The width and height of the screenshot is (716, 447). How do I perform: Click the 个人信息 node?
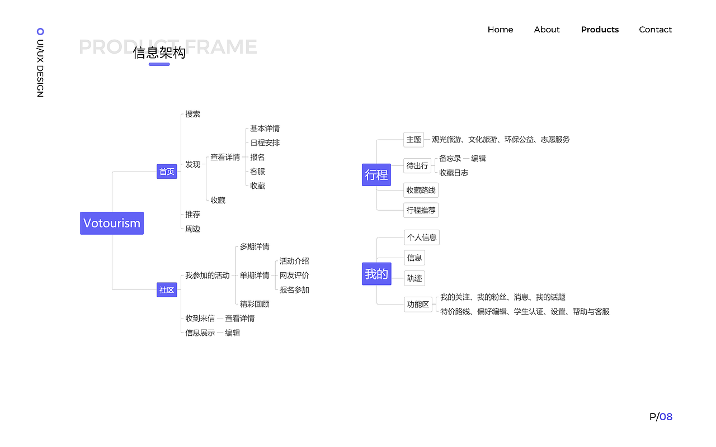(x=422, y=237)
